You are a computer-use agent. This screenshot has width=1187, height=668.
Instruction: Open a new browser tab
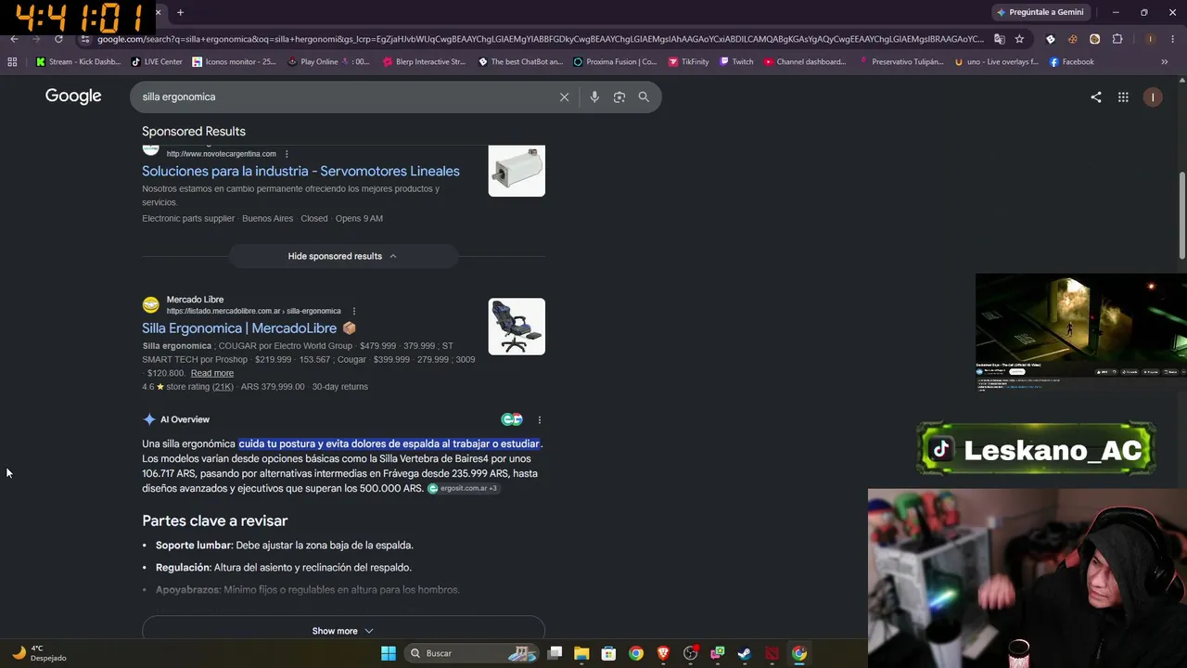180,12
